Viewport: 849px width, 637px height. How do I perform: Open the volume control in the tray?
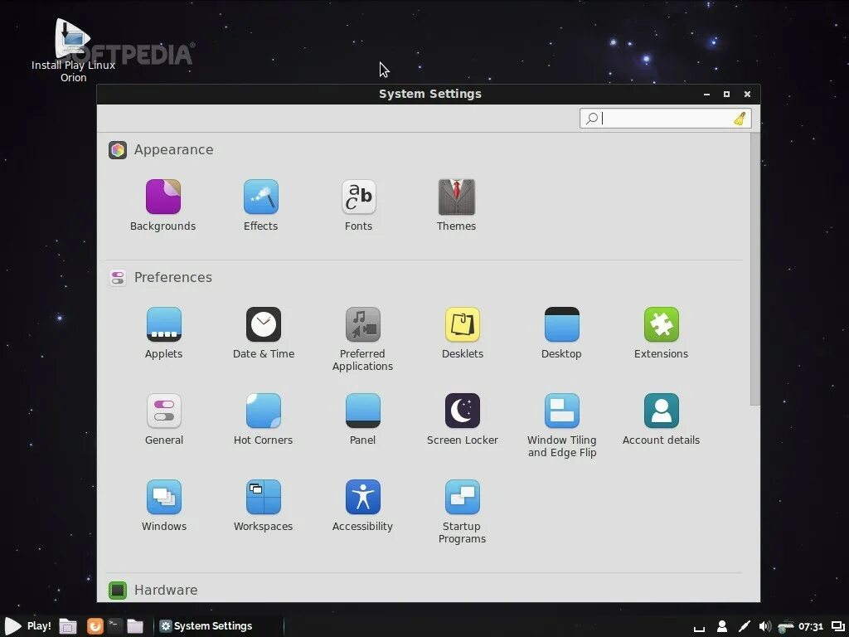(764, 627)
